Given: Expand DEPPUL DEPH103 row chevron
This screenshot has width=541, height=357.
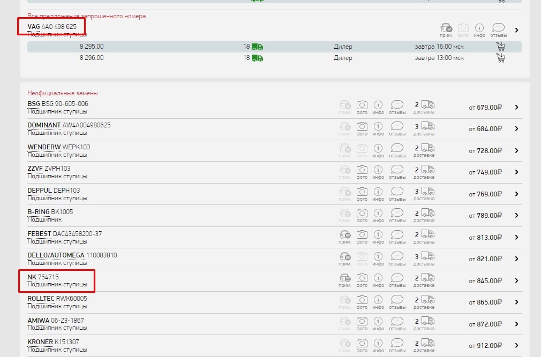Looking at the screenshot, I should coord(516,194).
